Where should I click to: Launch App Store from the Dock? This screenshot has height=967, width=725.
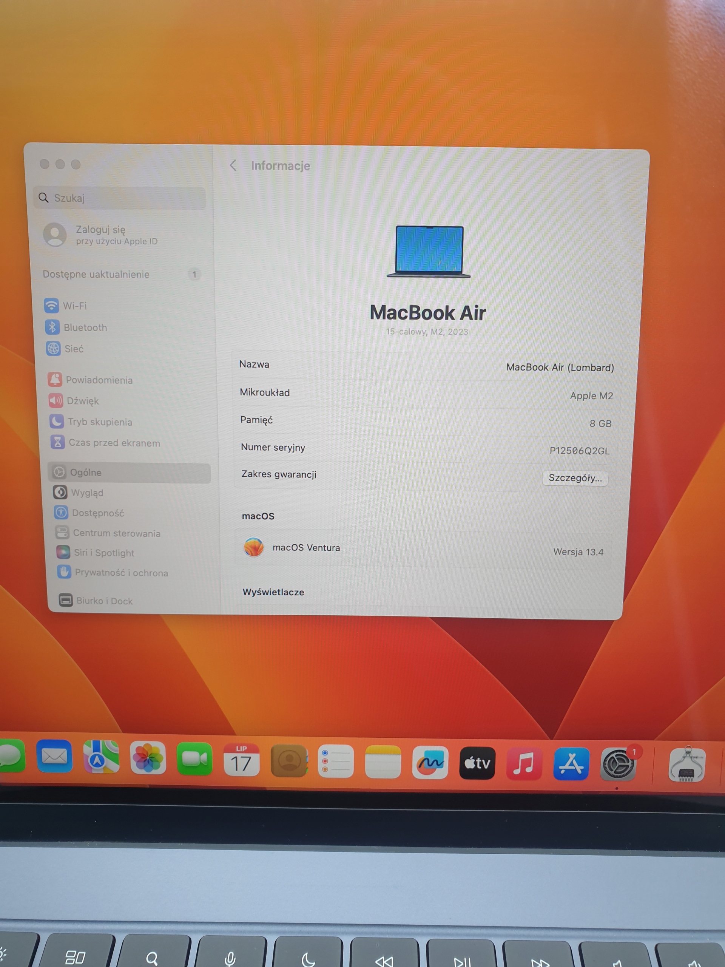coord(571,764)
